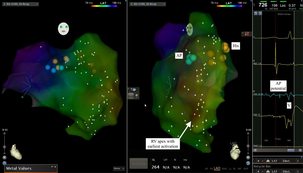303x173 pixels.
Task: Click the lungs respiration icon in points table header
Action: [268, 161]
